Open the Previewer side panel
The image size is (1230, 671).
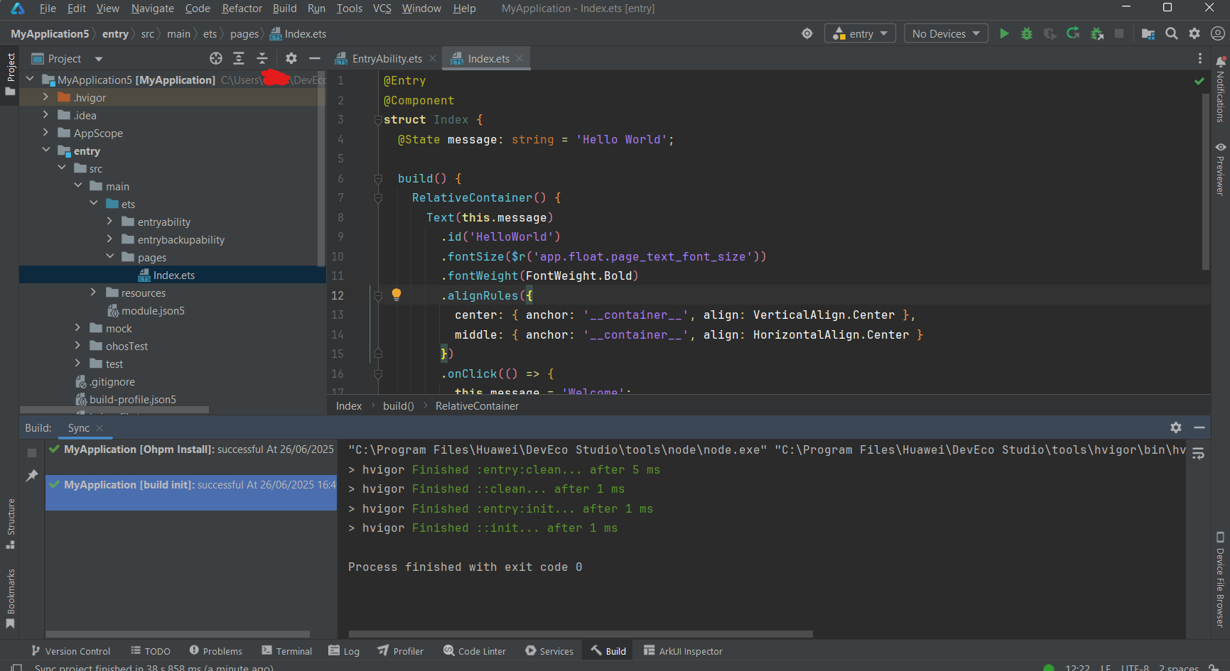pos(1221,168)
